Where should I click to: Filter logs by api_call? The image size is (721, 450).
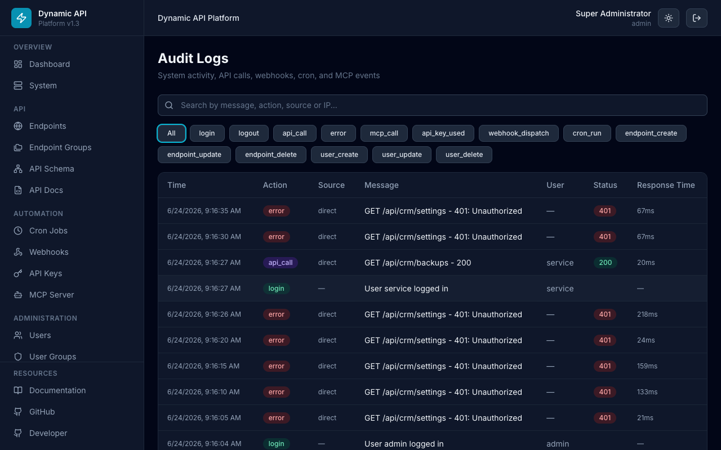(x=295, y=133)
